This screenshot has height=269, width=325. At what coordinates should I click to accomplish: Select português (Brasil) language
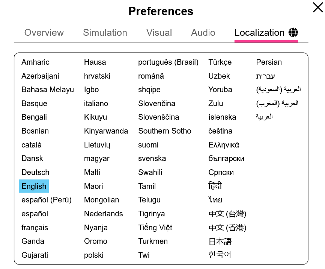click(168, 62)
